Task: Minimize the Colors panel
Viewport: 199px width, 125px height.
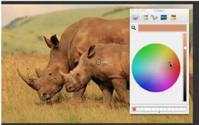Action: (138, 10)
